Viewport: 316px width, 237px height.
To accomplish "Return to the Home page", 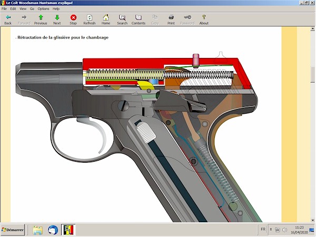I will tap(106, 19).
